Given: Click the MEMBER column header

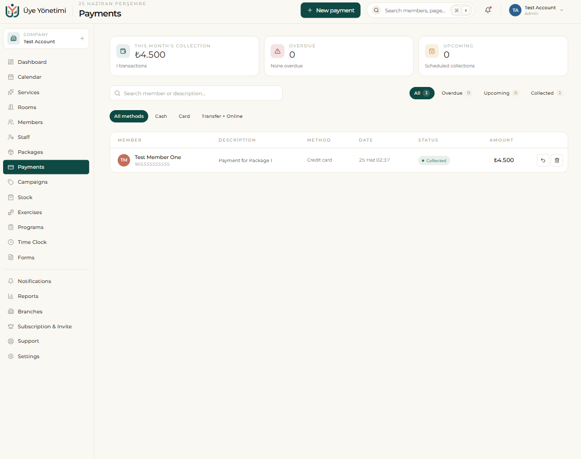Looking at the screenshot, I should click(x=130, y=140).
